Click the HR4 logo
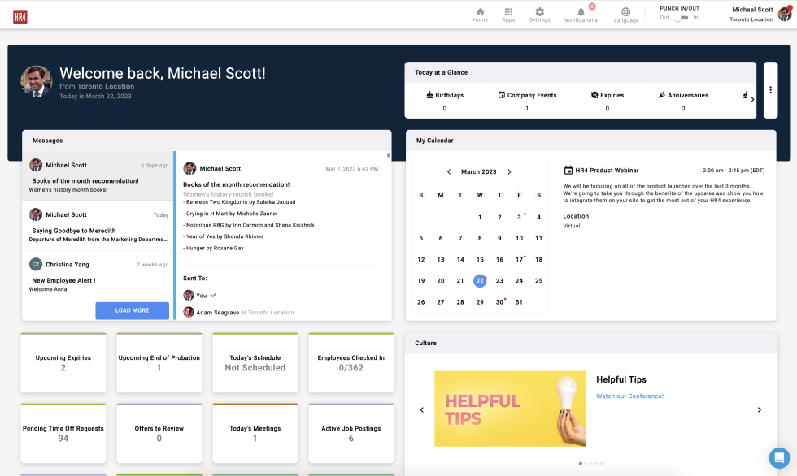The image size is (797, 476). click(20, 16)
